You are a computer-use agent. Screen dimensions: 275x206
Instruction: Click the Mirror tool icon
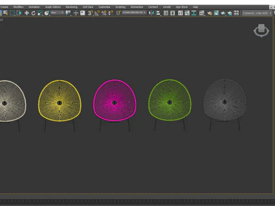tap(151, 13)
